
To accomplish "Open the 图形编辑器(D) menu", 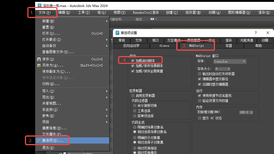I will pos(239,13).
